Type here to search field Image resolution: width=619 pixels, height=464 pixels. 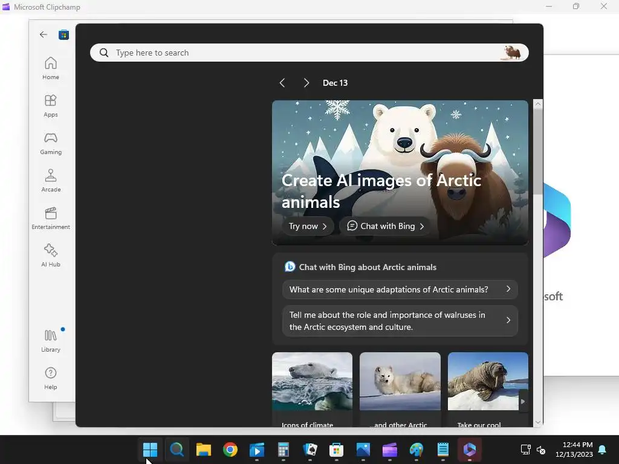tap(309, 53)
